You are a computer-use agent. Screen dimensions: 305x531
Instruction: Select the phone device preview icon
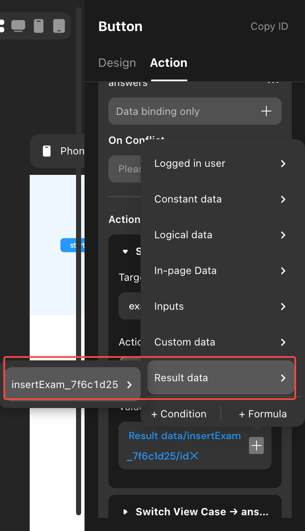(x=39, y=26)
